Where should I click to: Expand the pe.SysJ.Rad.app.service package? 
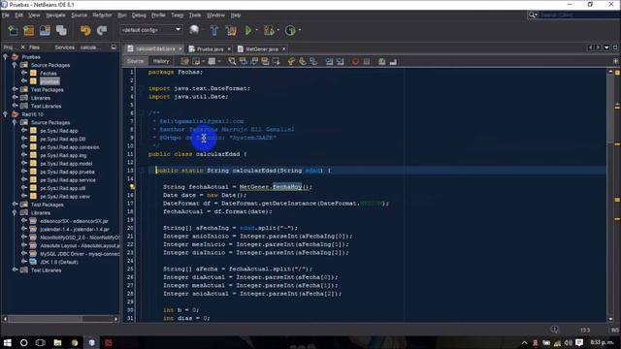(23, 180)
